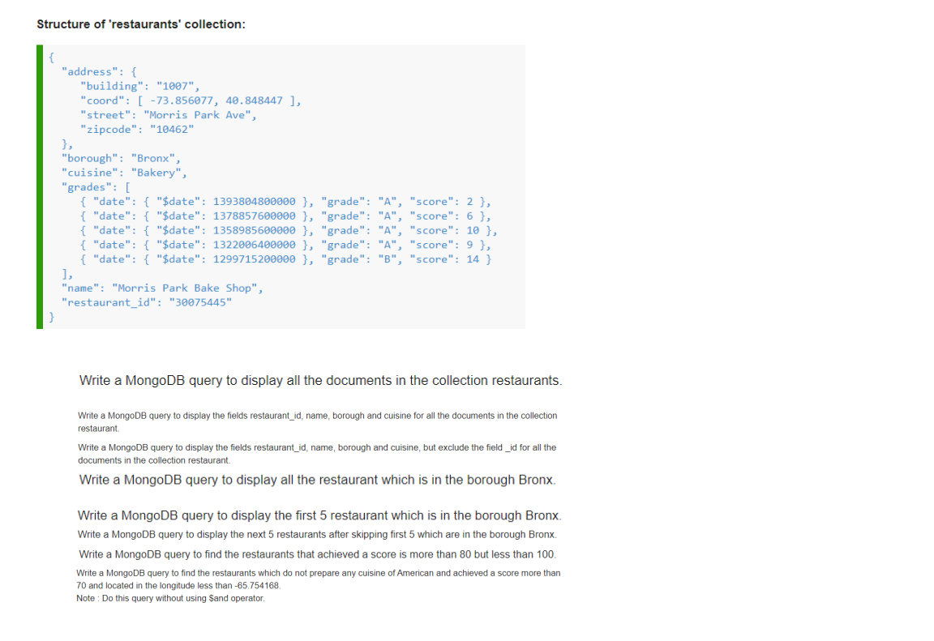The width and height of the screenshot is (934, 641).
Task: Click the grade row with score 10
Action: [x=289, y=230]
